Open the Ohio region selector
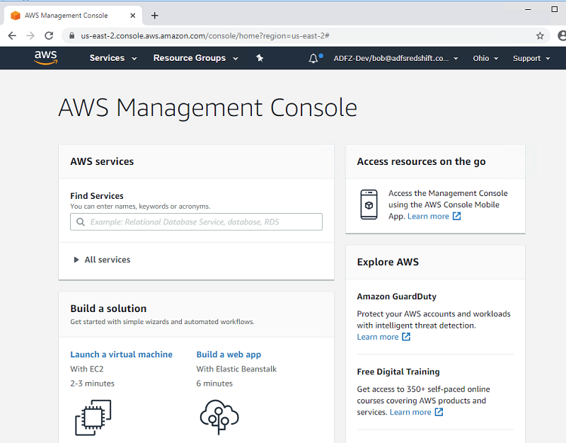Viewport: 566px width, 443px height. pyautogui.click(x=485, y=58)
